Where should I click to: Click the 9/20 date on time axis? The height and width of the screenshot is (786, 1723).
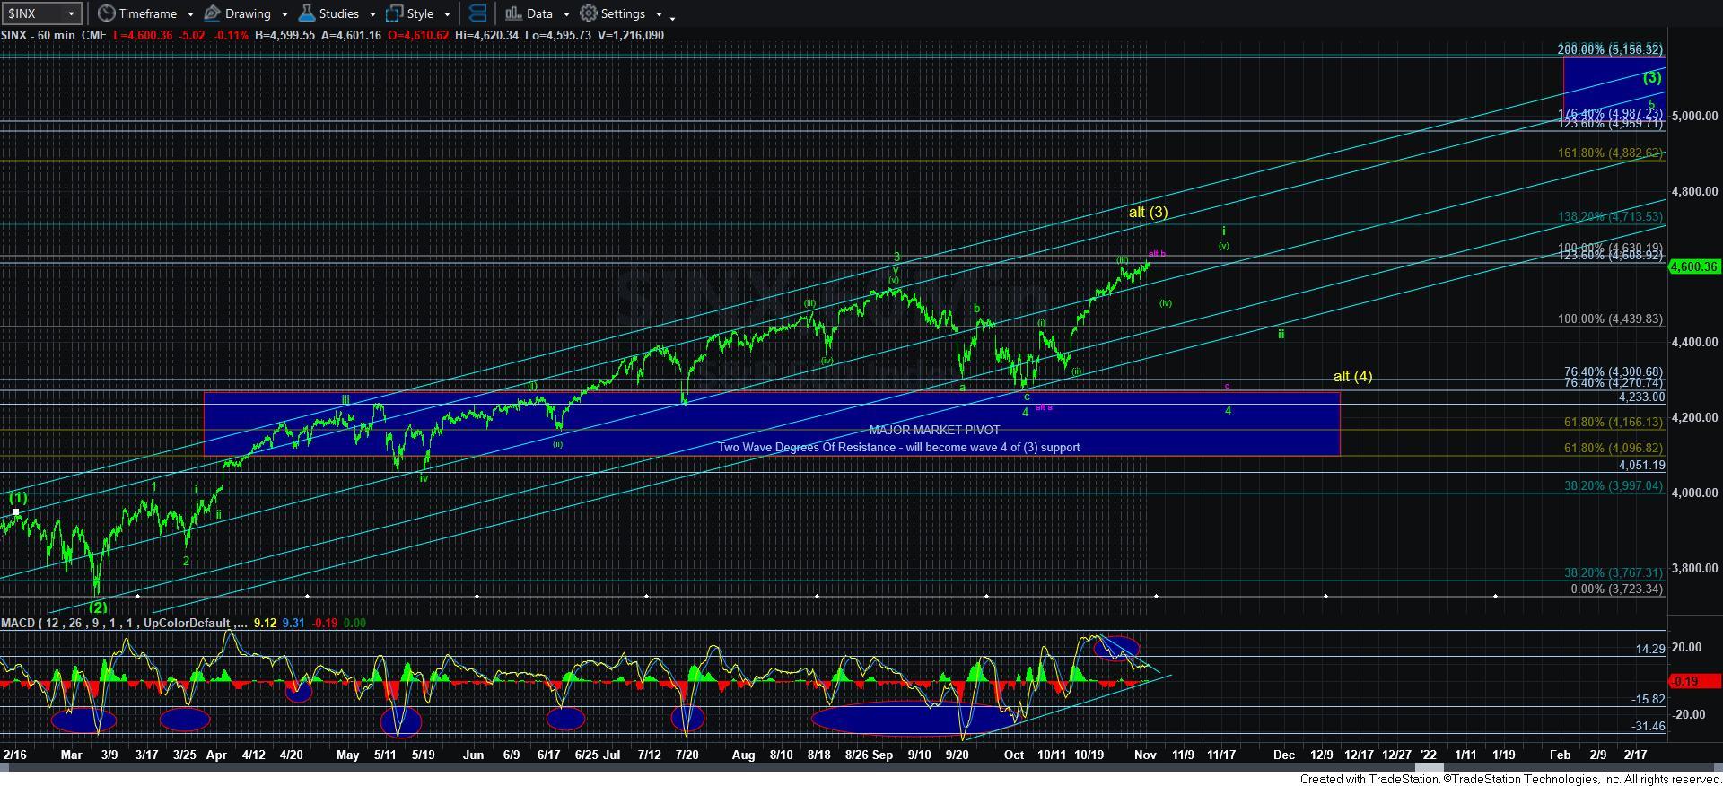point(958,755)
